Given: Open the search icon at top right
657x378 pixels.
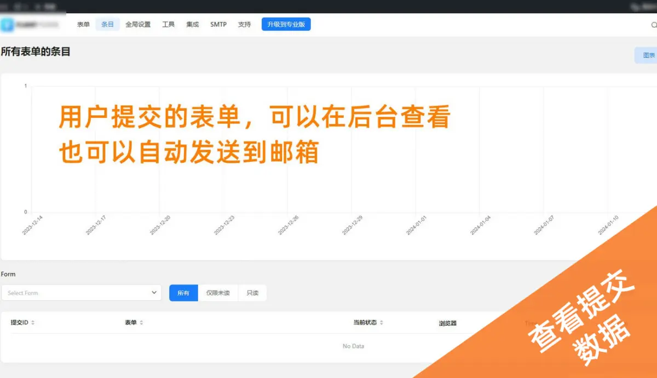Looking at the screenshot, I should tap(653, 25).
